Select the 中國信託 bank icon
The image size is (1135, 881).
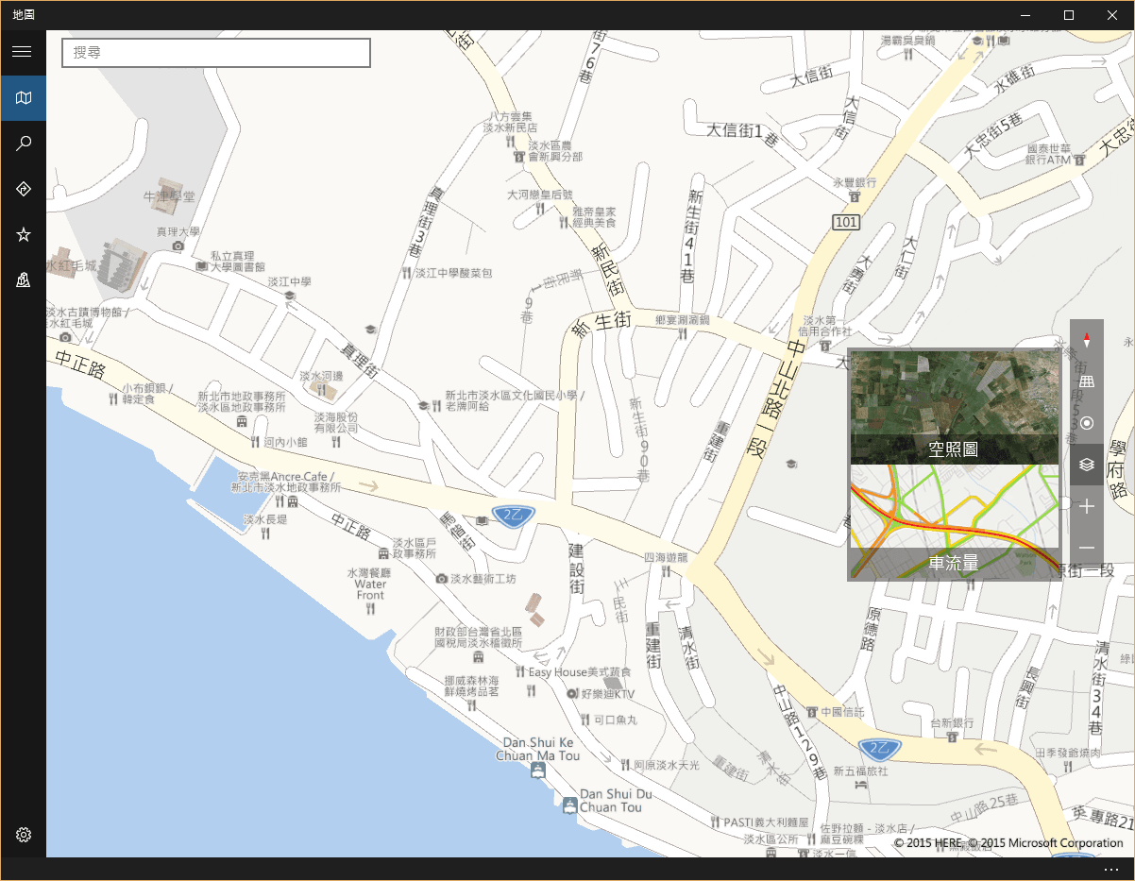pos(811,711)
